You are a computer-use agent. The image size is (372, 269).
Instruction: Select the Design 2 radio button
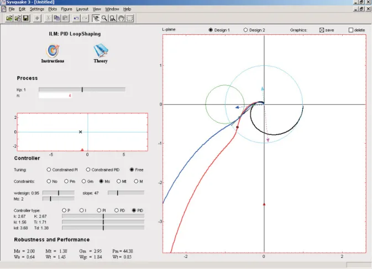click(x=245, y=30)
